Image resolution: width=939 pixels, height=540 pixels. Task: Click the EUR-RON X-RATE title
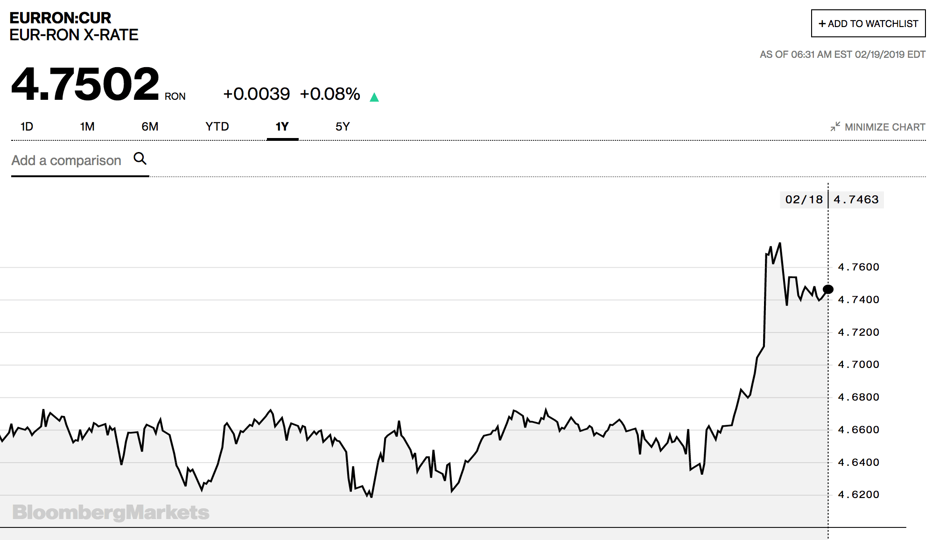tap(74, 35)
